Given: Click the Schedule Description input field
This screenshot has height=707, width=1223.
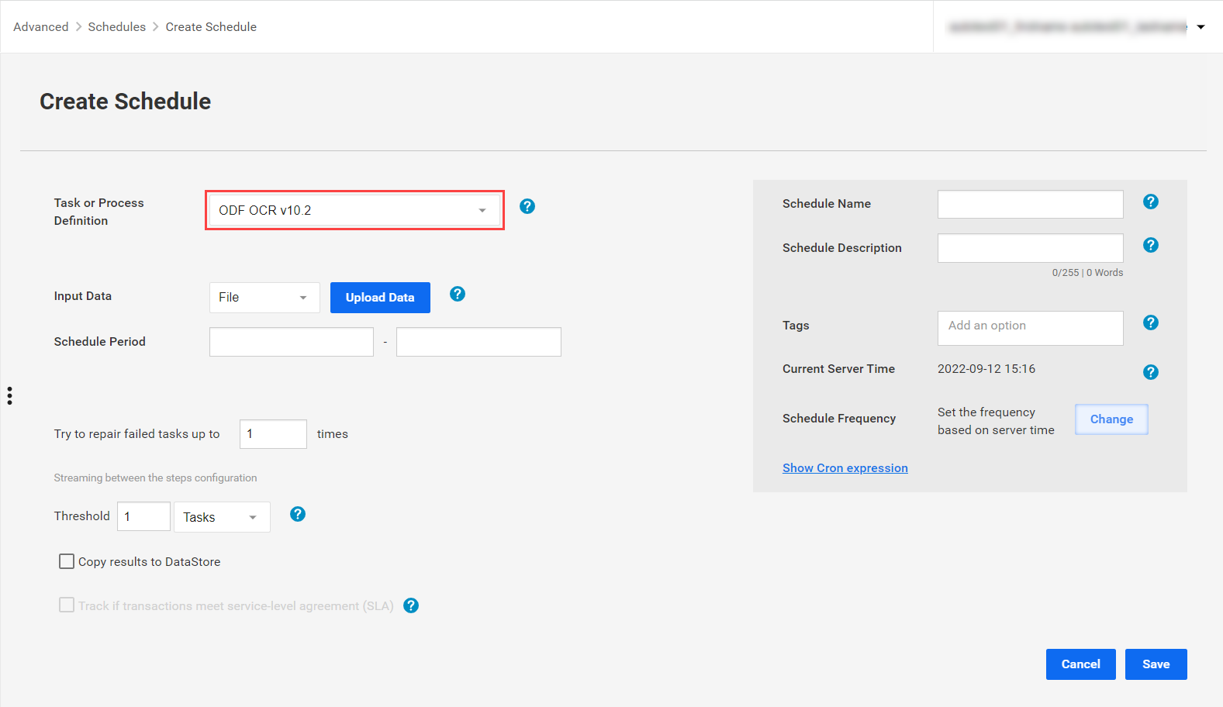Looking at the screenshot, I should pyautogui.click(x=1030, y=248).
